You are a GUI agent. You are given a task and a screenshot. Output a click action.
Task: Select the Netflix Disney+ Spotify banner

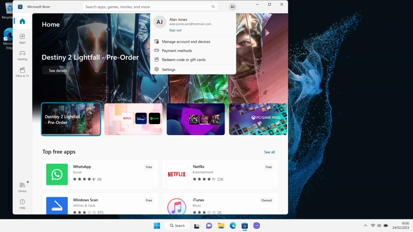[133, 119]
